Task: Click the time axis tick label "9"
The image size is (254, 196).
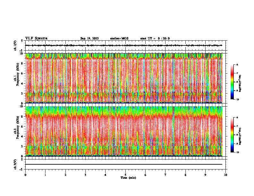Action: (205, 175)
